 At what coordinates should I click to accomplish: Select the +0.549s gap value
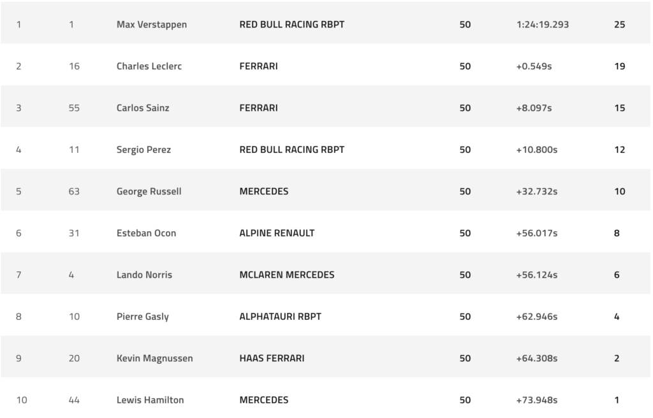point(534,66)
